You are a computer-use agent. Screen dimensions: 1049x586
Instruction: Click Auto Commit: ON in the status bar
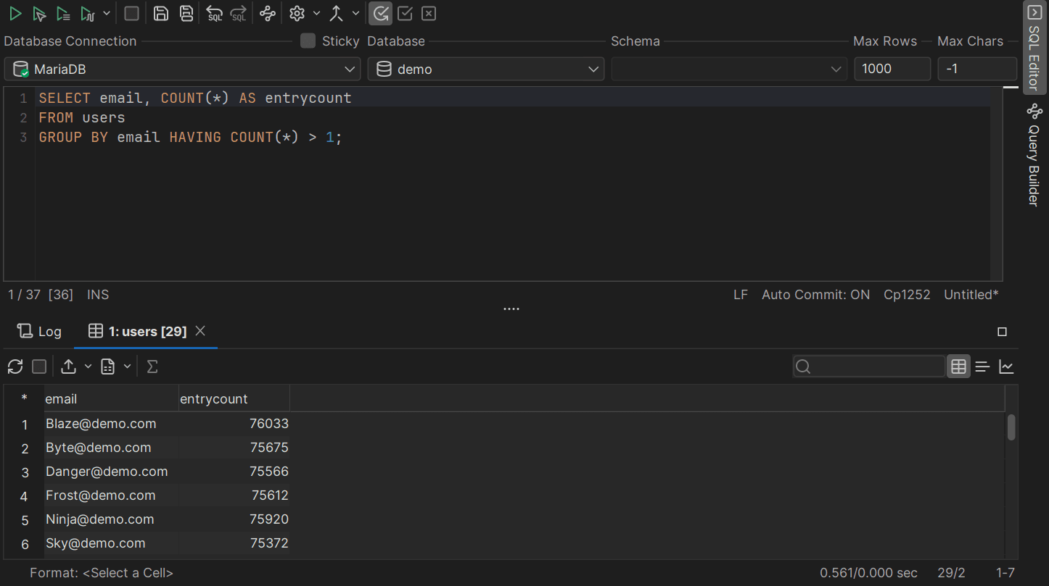pyautogui.click(x=815, y=295)
